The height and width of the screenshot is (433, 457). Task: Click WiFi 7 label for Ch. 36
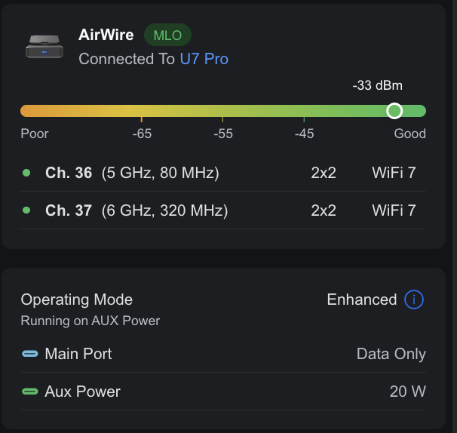click(x=394, y=173)
